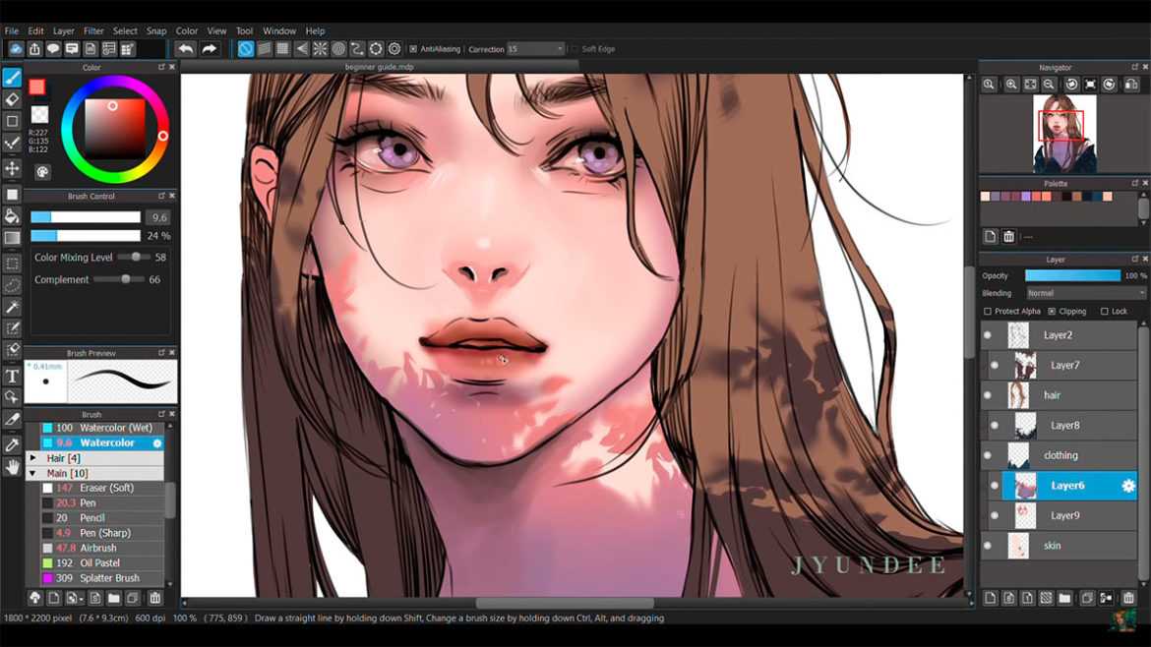
Task: Toggle the Clipping checkbox
Action: tap(1052, 311)
